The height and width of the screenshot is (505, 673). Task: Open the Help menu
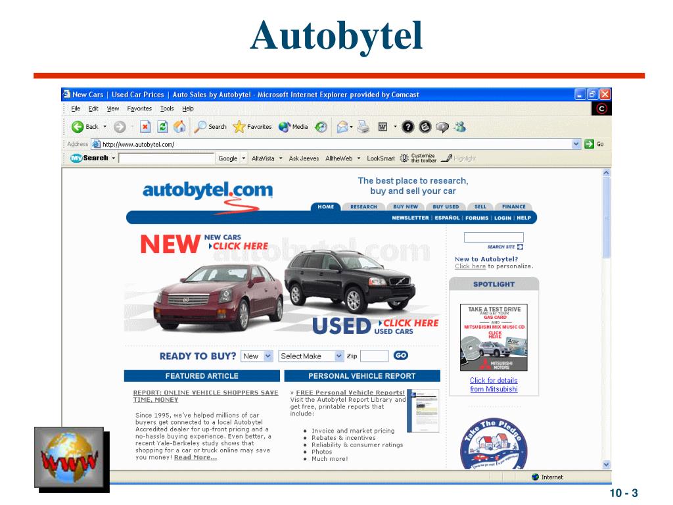point(187,108)
